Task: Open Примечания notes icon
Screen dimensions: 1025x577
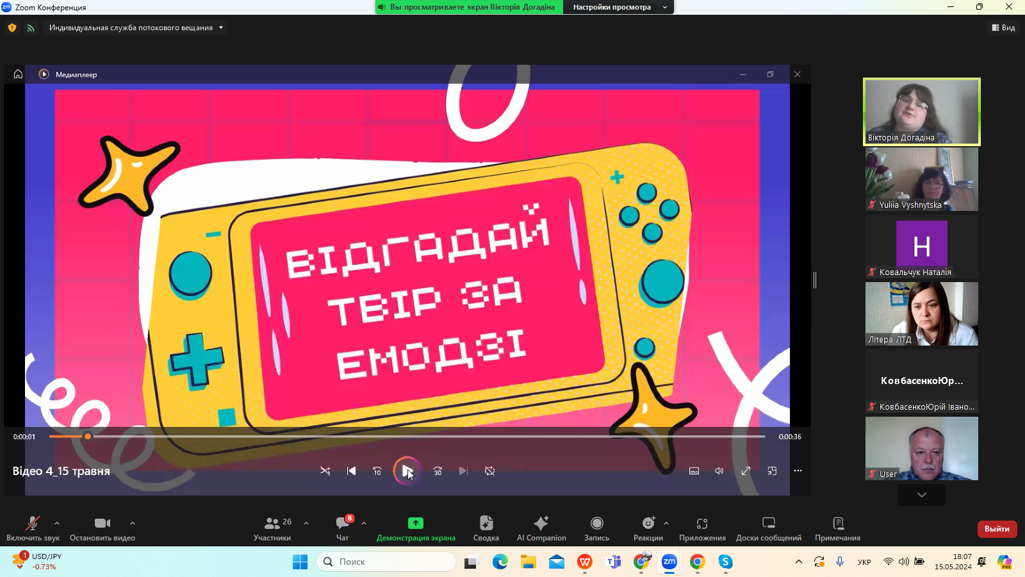Action: (x=837, y=528)
